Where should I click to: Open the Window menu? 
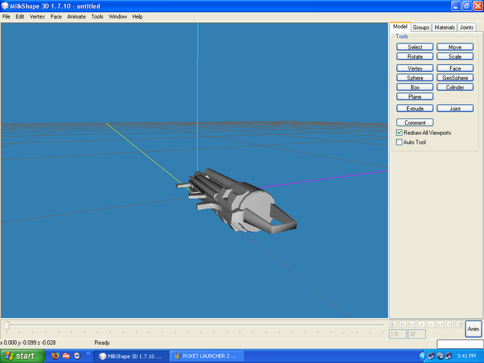pyautogui.click(x=117, y=17)
